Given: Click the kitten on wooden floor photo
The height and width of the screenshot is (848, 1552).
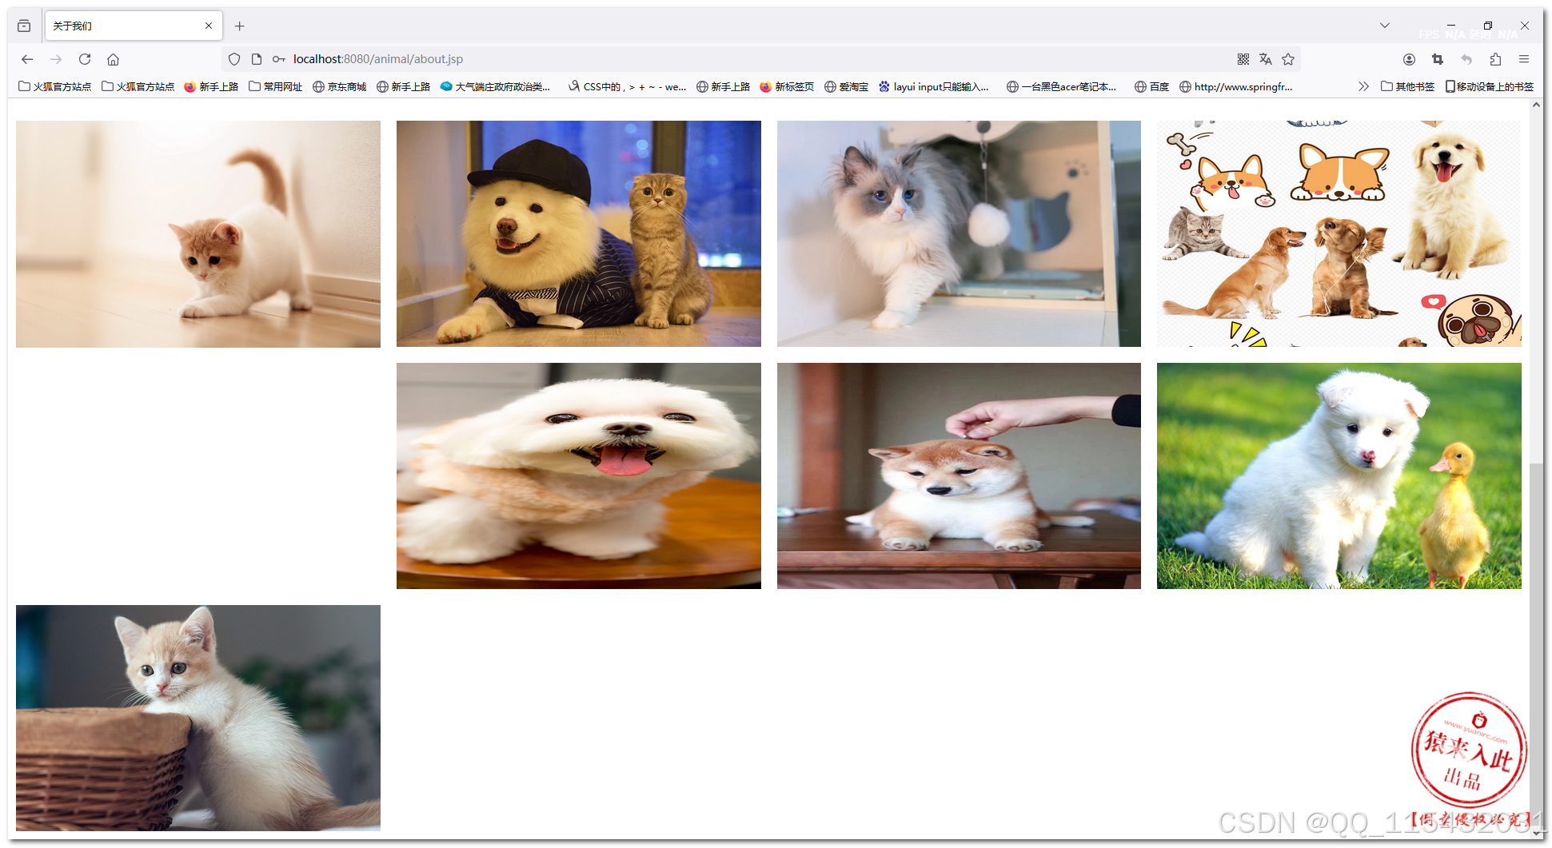Looking at the screenshot, I should (x=198, y=233).
